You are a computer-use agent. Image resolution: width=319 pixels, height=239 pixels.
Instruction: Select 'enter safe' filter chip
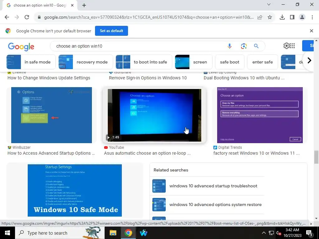click(x=262, y=62)
